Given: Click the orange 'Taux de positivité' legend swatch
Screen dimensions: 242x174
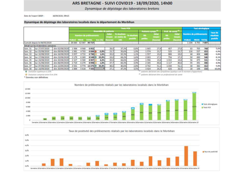Looking at the screenshot, I should tap(203, 152).
